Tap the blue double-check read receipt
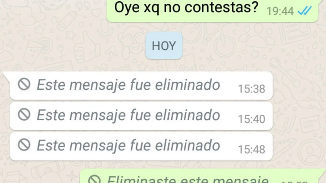The image size is (326, 183). click(x=305, y=11)
